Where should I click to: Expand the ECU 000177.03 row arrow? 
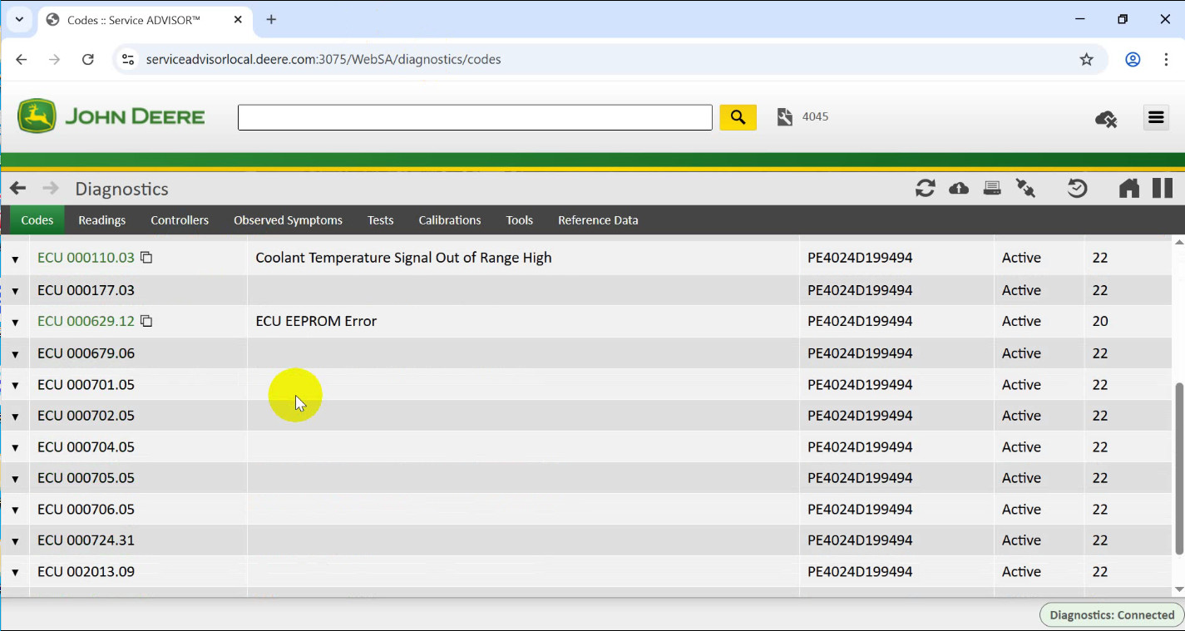[x=15, y=291]
